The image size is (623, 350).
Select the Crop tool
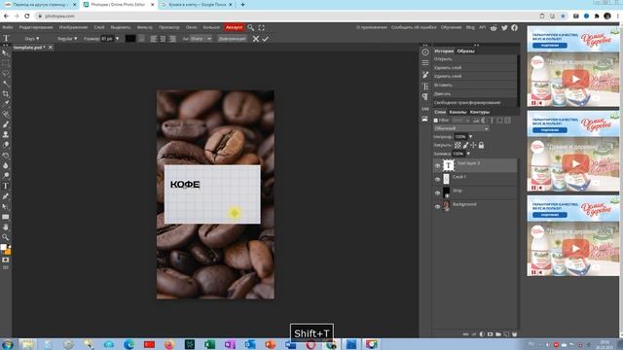(6, 94)
